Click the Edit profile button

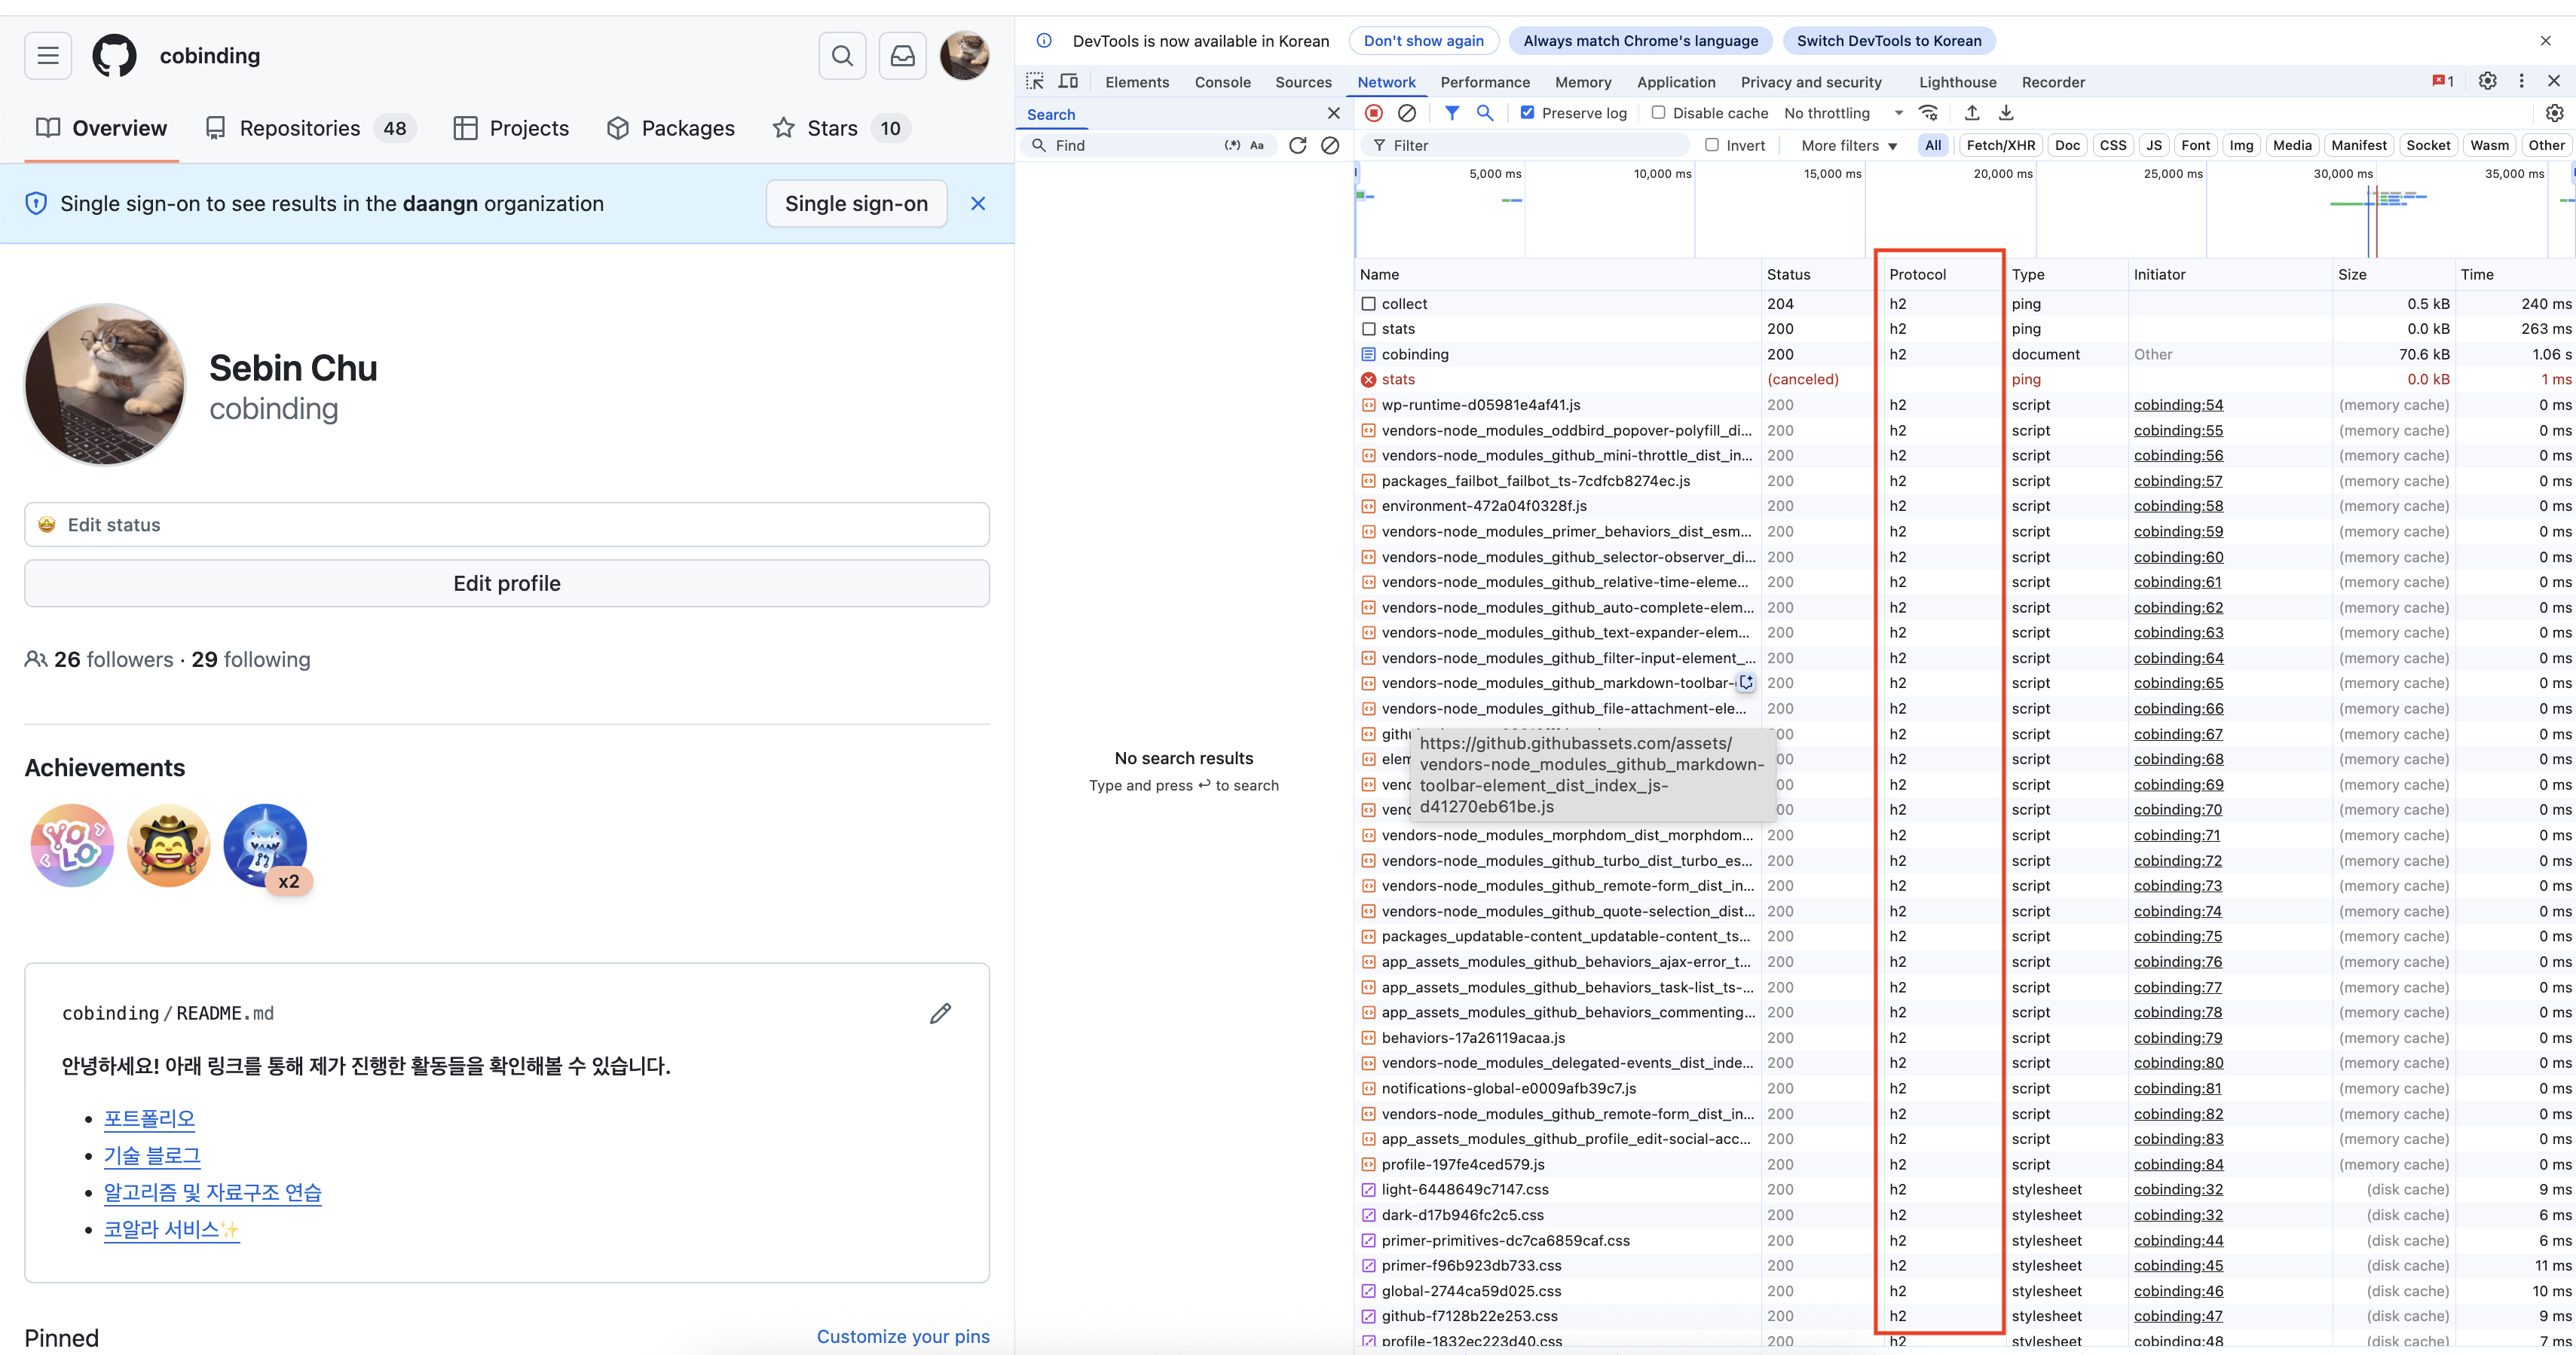(507, 583)
